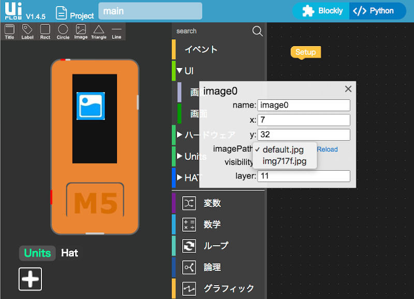414x299 pixels.
Task: Open the Units tab
Action: point(37,253)
